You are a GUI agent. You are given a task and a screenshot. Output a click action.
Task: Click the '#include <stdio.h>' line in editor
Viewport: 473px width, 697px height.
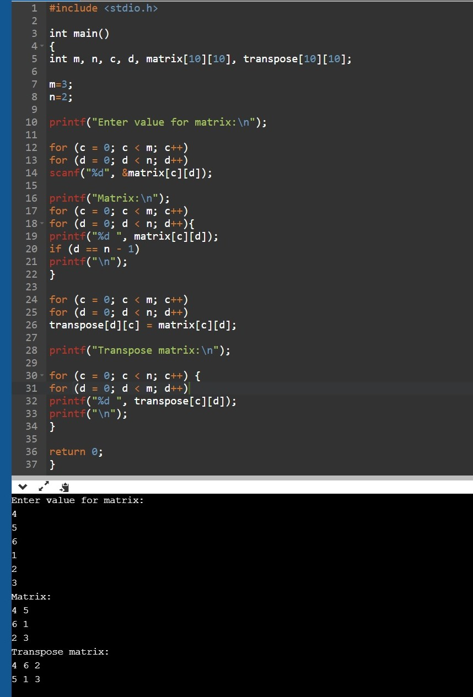[x=104, y=8]
